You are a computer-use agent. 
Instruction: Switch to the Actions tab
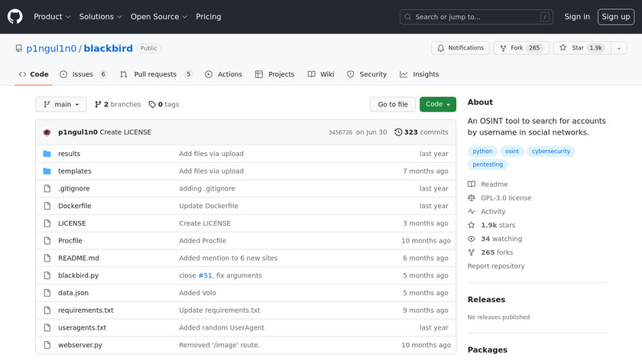tap(223, 74)
